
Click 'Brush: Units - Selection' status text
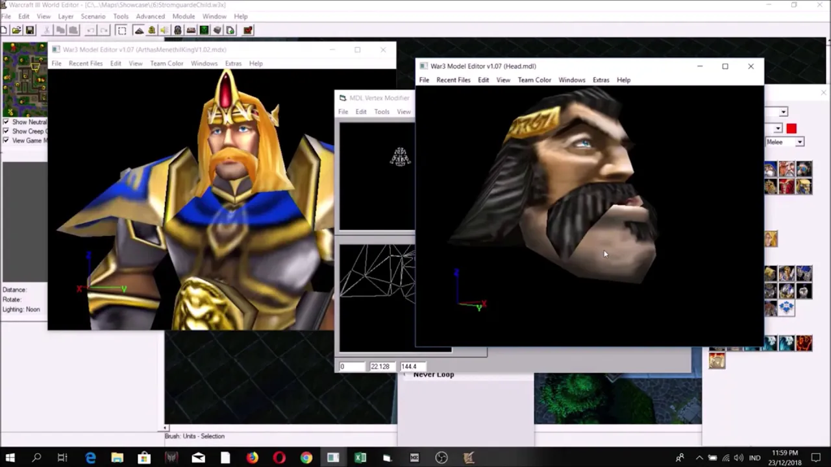(194, 436)
